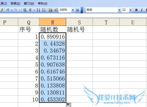Screen dimensions: 147x107
Task: Select column U header
Action: 133,22
